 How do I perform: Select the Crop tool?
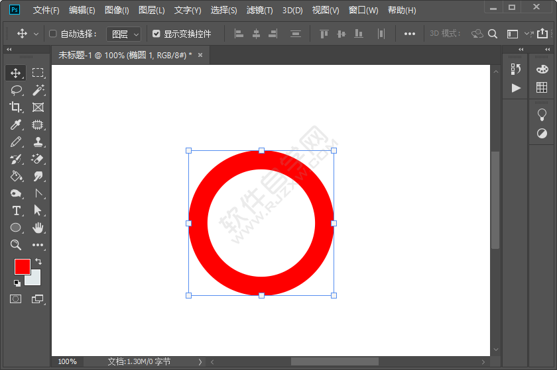tap(16, 107)
